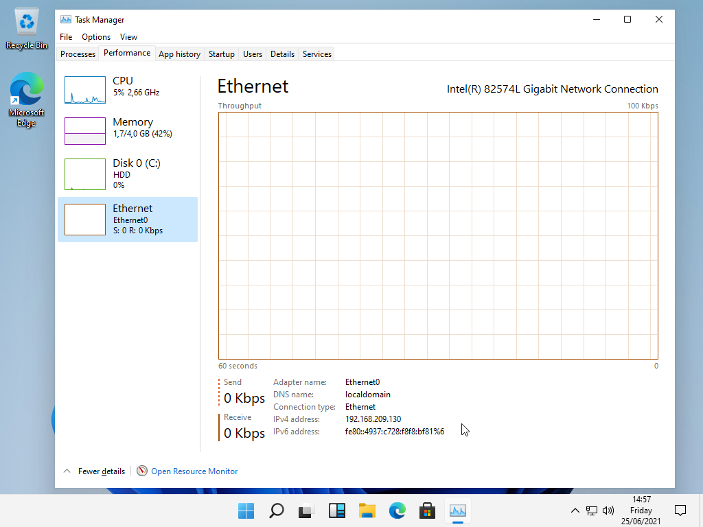Viewport: 703px width, 527px height.
Task: Open the notification center in the taskbar
Action: pos(680,511)
